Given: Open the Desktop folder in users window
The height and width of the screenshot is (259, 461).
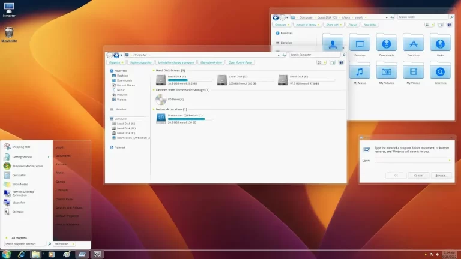Looking at the screenshot, I should click(x=360, y=43).
